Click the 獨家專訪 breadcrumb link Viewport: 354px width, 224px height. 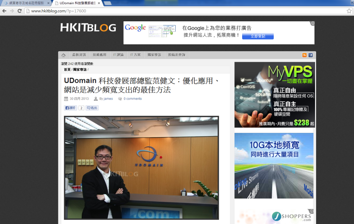80,70
